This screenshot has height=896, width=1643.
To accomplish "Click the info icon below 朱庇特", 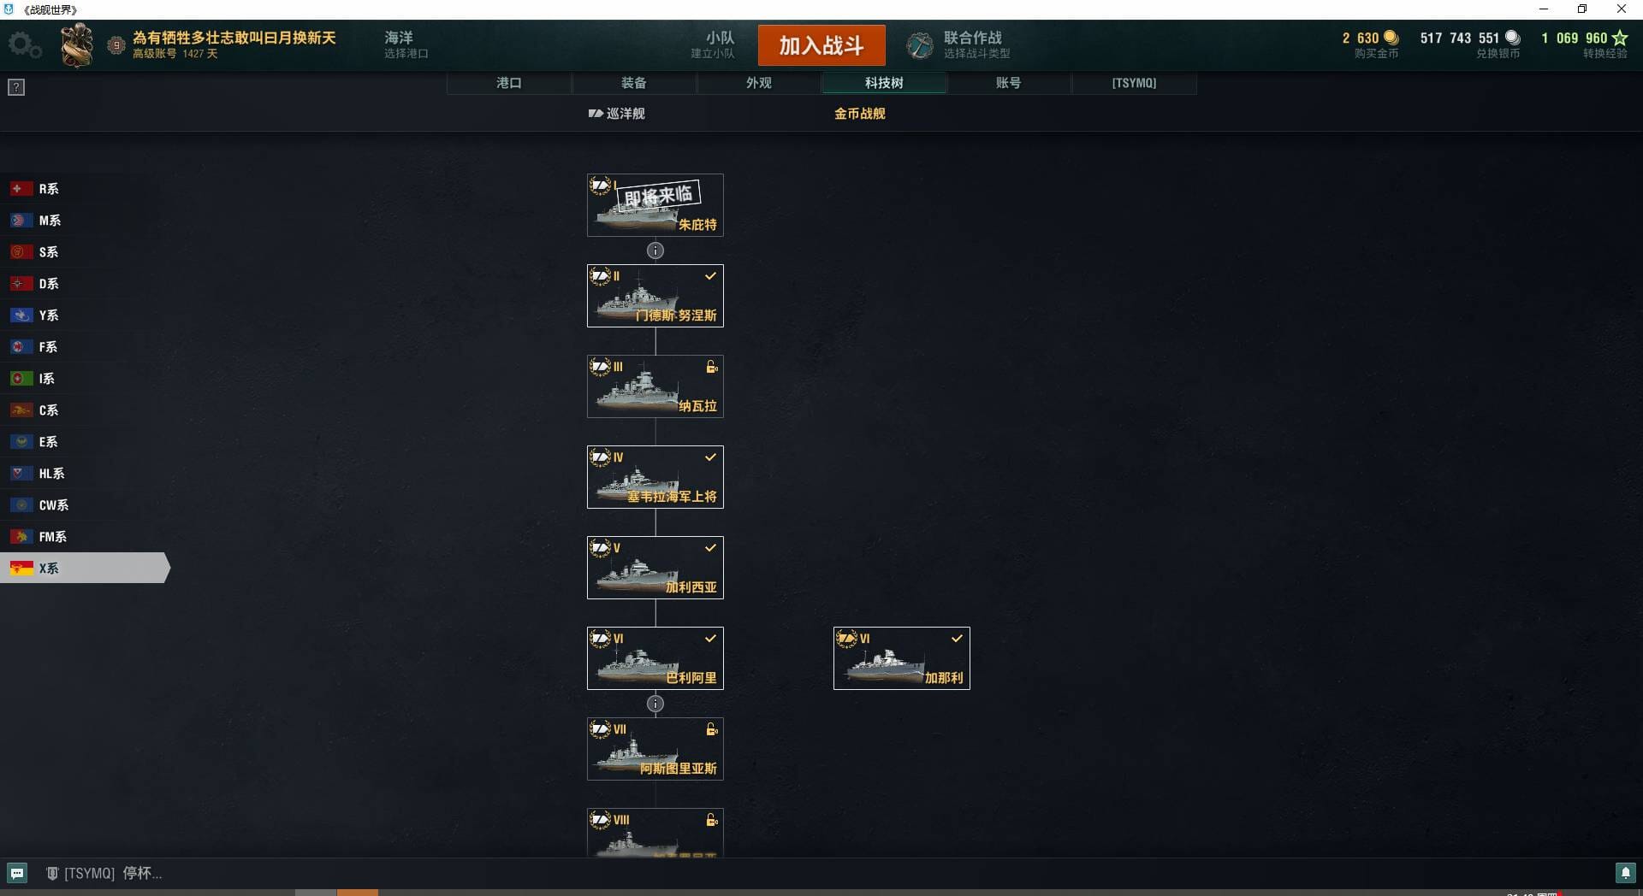I will pyautogui.click(x=655, y=251).
